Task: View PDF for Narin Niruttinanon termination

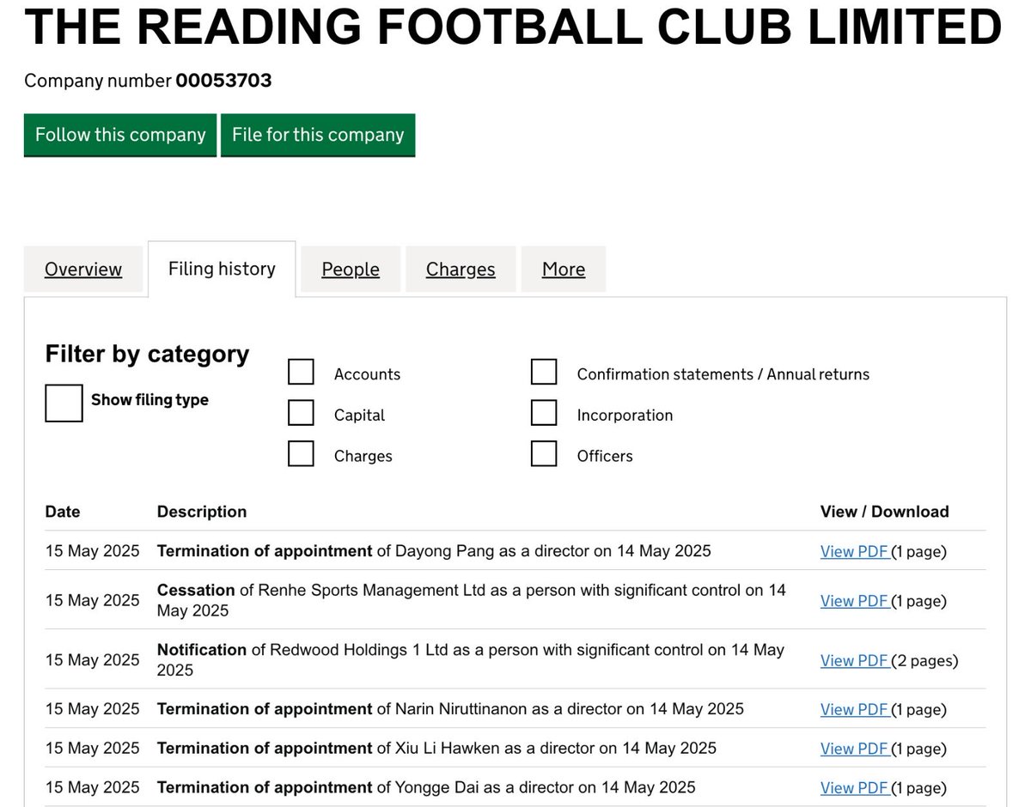Action: [855, 709]
